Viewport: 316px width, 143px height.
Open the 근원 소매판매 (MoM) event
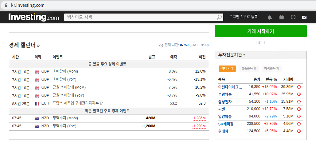69,87
